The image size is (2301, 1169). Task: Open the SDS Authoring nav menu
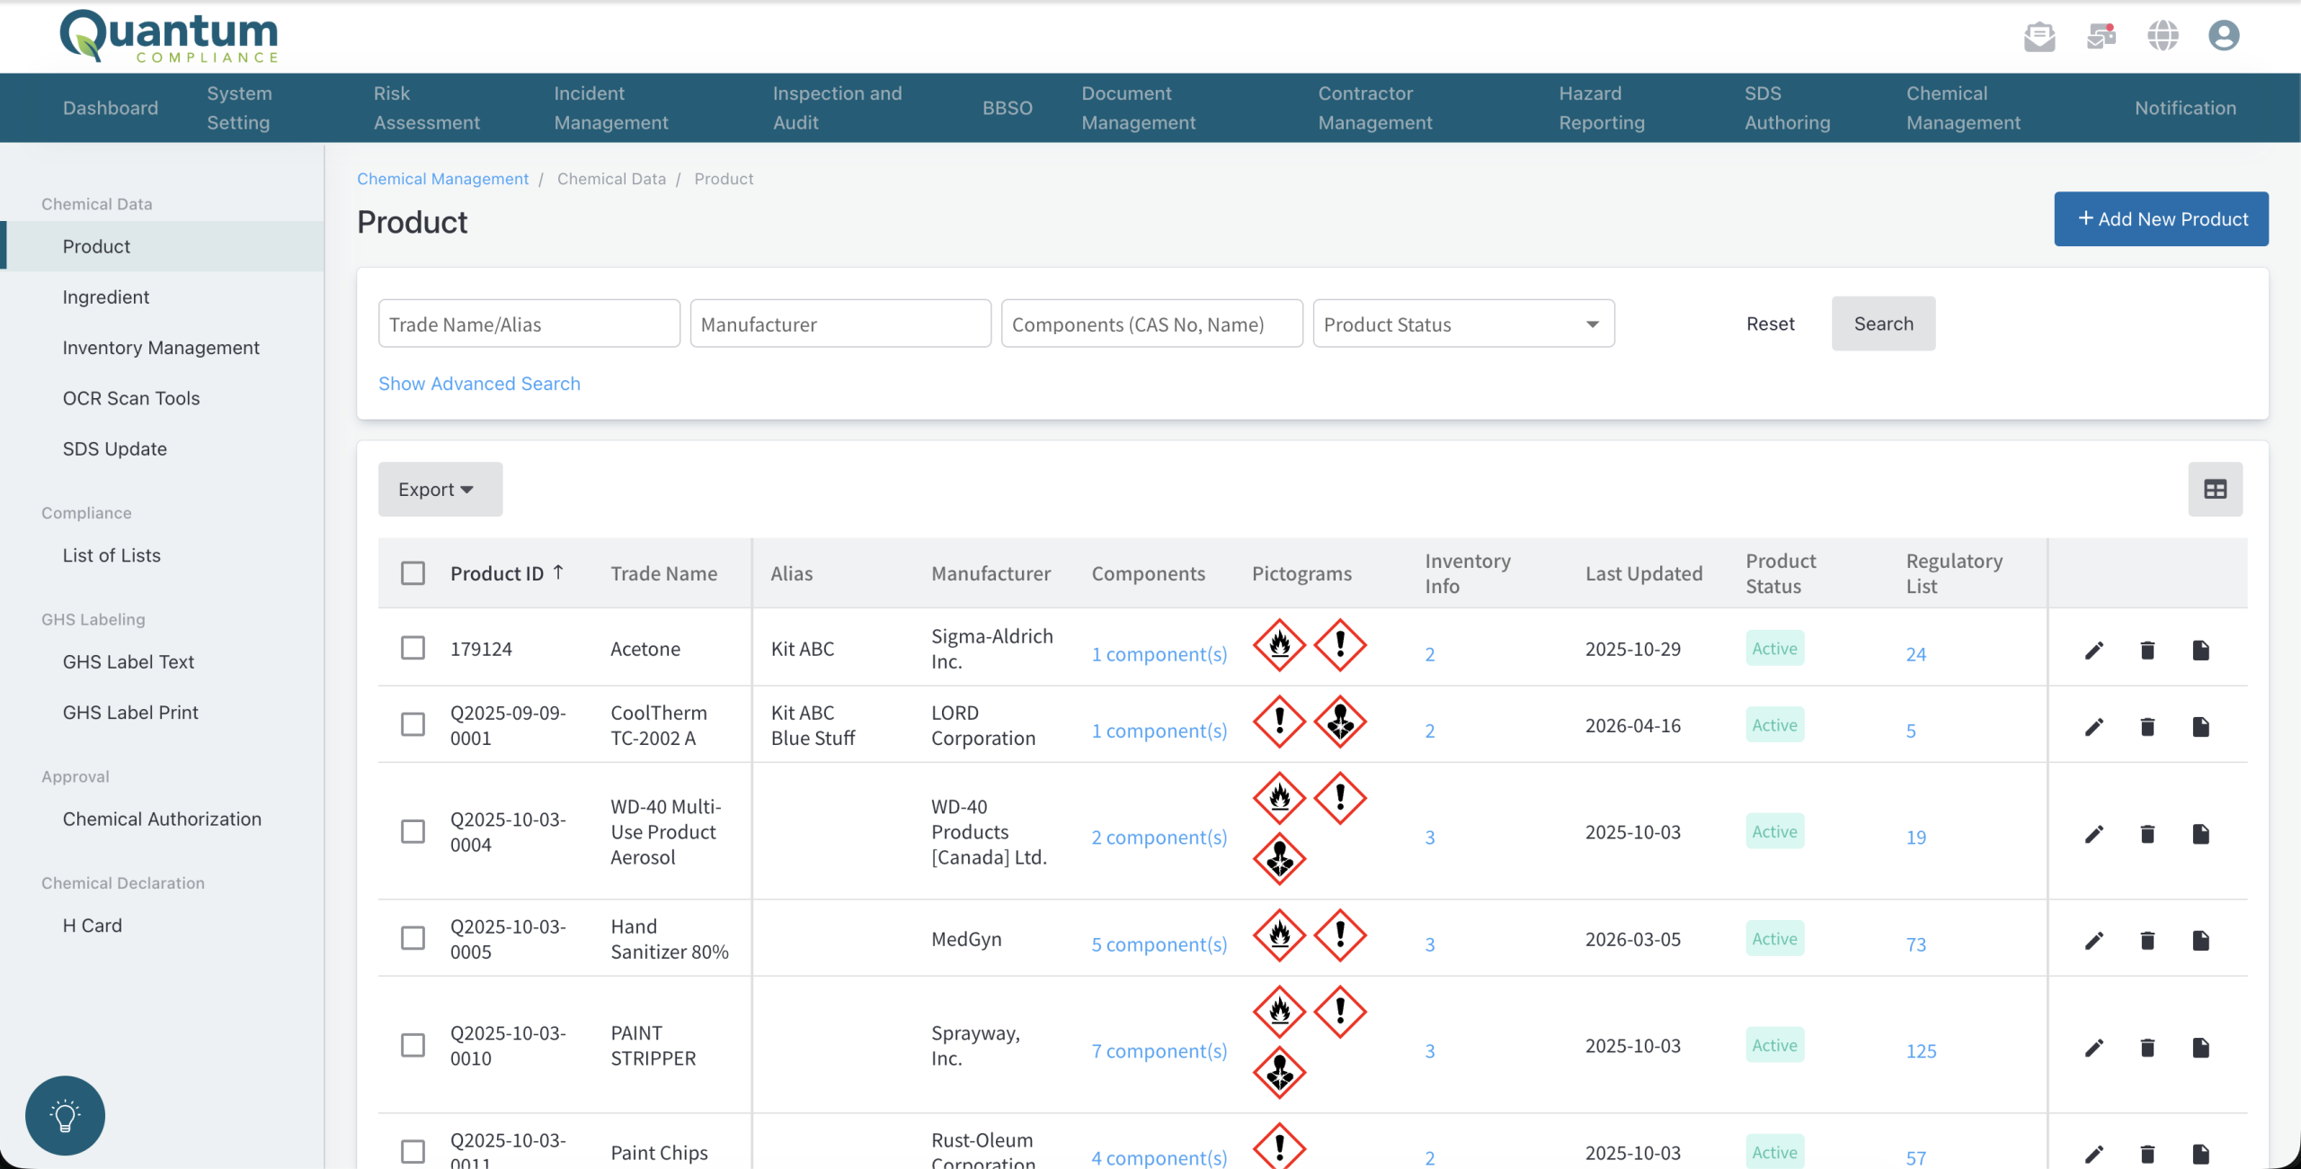click(x=1787, y=108)
